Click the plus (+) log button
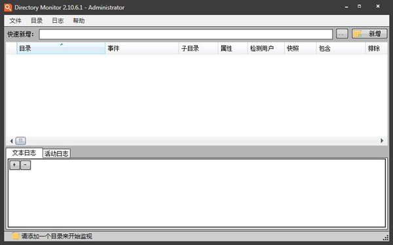Image resolution: width=393 pixels, height=245 pixels. [x=14, y=165]
